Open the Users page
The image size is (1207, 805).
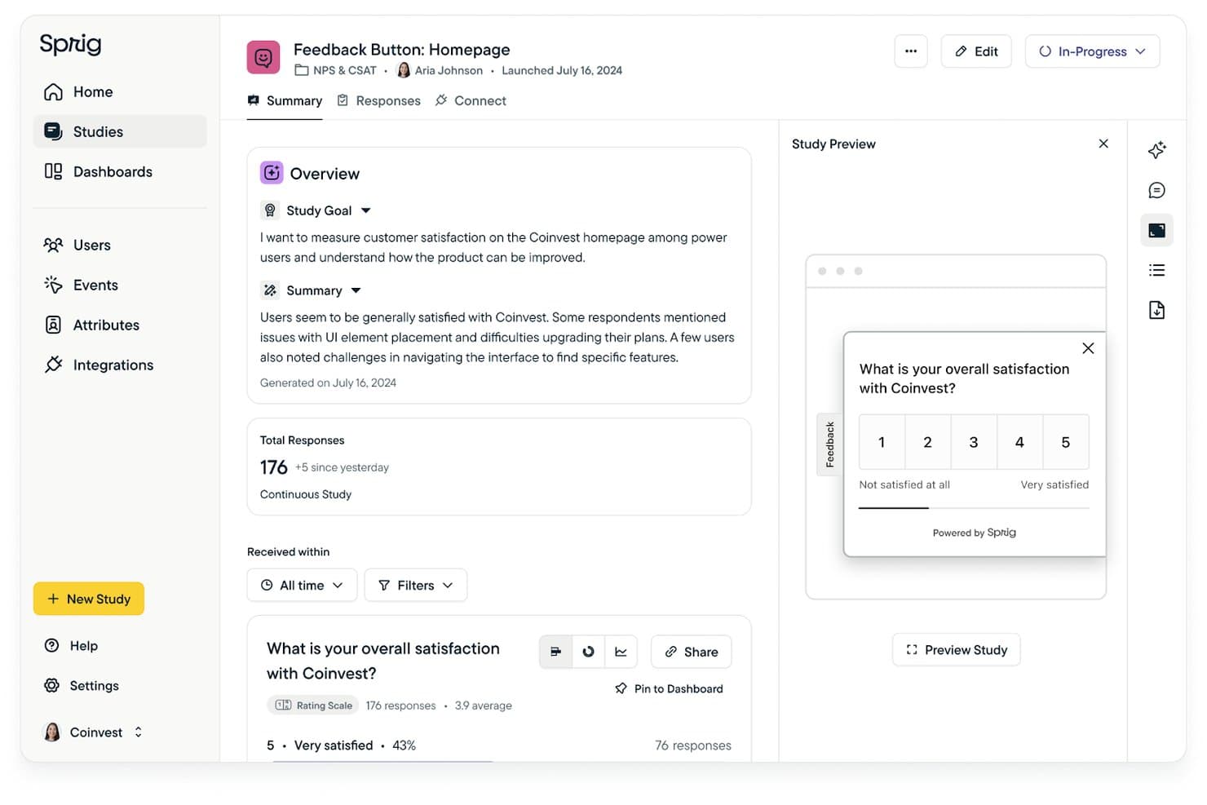[120, 245]
